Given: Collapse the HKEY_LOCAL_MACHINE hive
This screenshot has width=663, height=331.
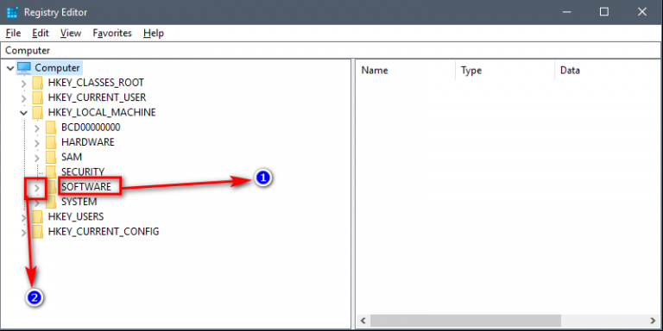Looking at the screenshot, I should (x=24, y=113).
